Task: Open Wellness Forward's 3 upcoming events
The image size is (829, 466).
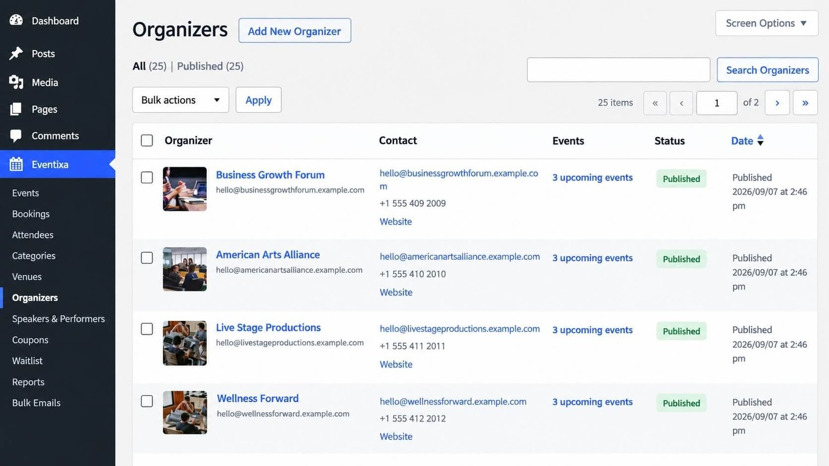Action: tap(592, 402)
